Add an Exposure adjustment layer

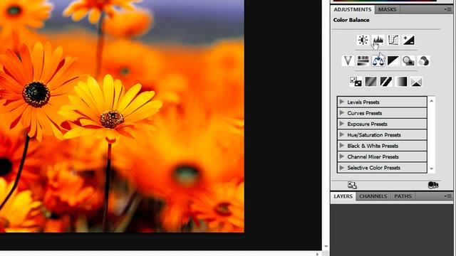(408, 40)
